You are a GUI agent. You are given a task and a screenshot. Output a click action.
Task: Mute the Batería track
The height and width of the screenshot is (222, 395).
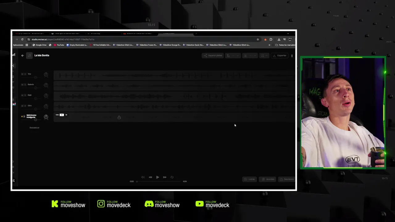pyautogui.click(x=22, y=84)
